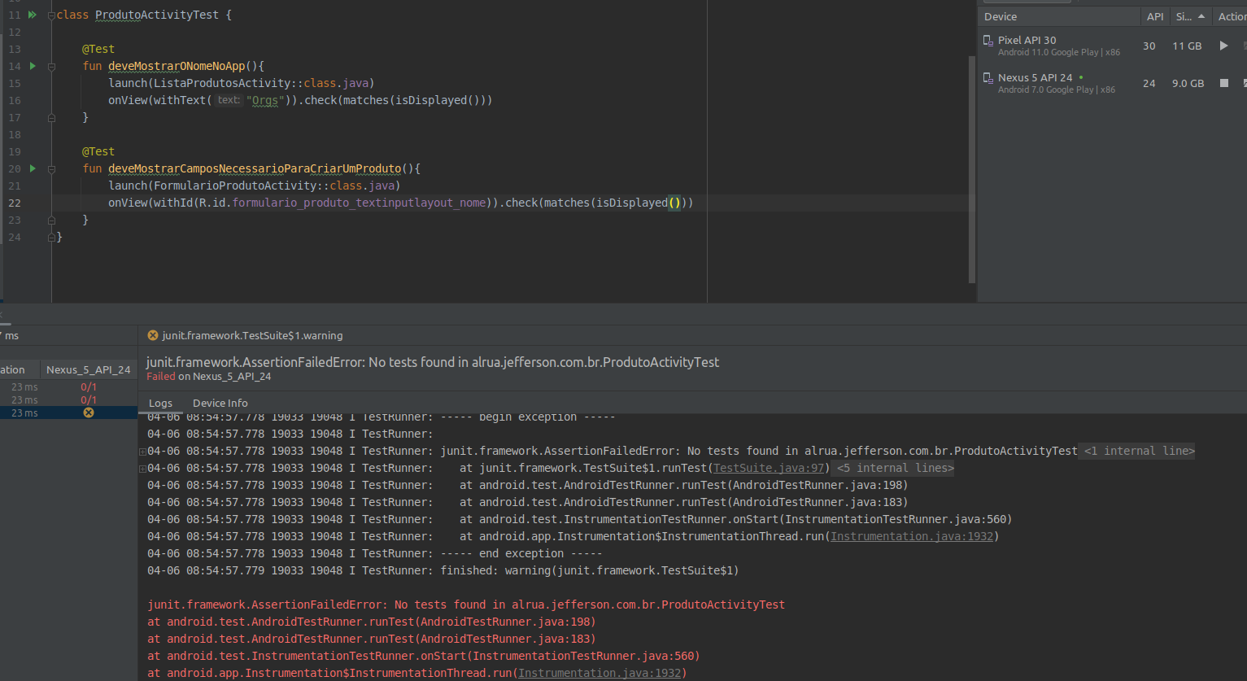This screenshot has width=1247, height=681.
Task: Click the Actions column header
Action: click(x=1230, y=16)
